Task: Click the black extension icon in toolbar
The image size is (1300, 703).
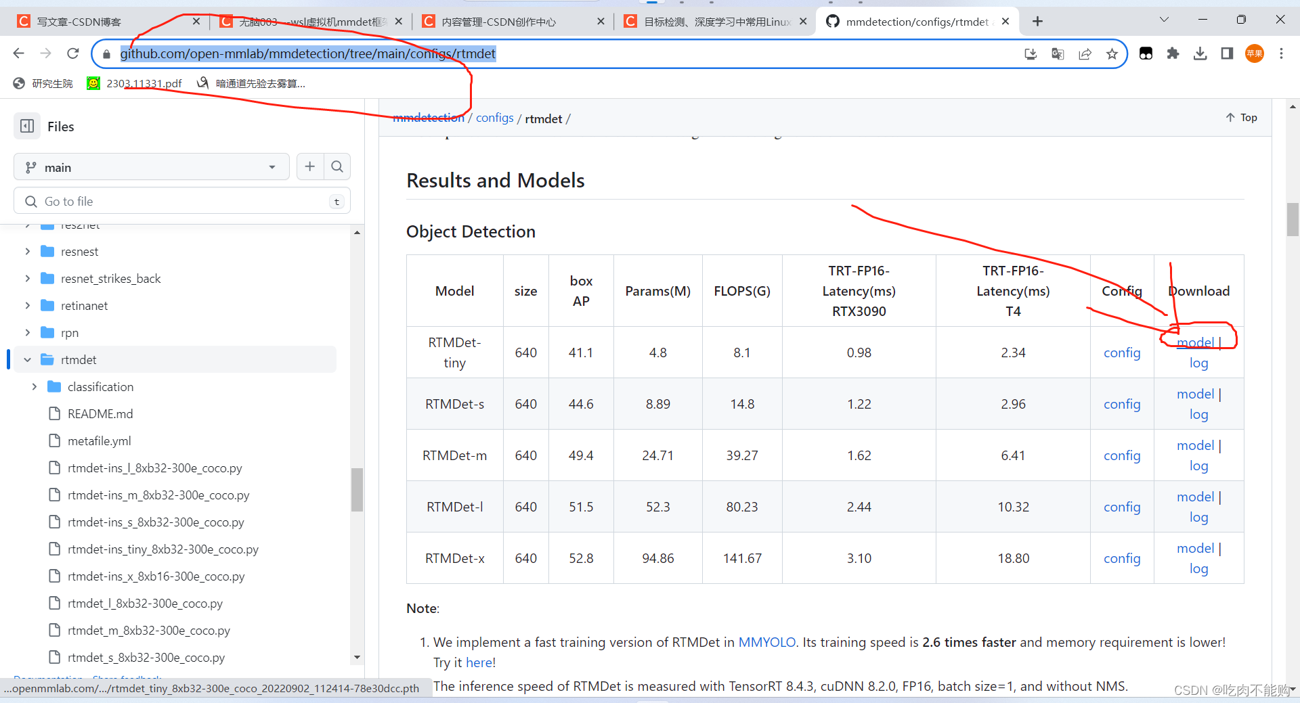Action: click(x=1146, y=53)
